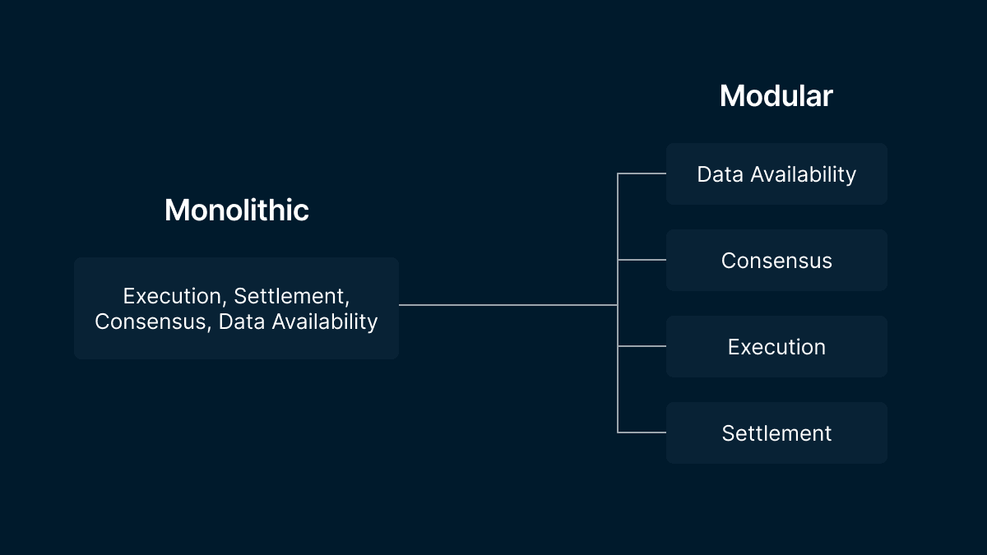Click Data Availability text inside the Monolithic box
This screenshot has width=987, height=555.
(298, 321)
